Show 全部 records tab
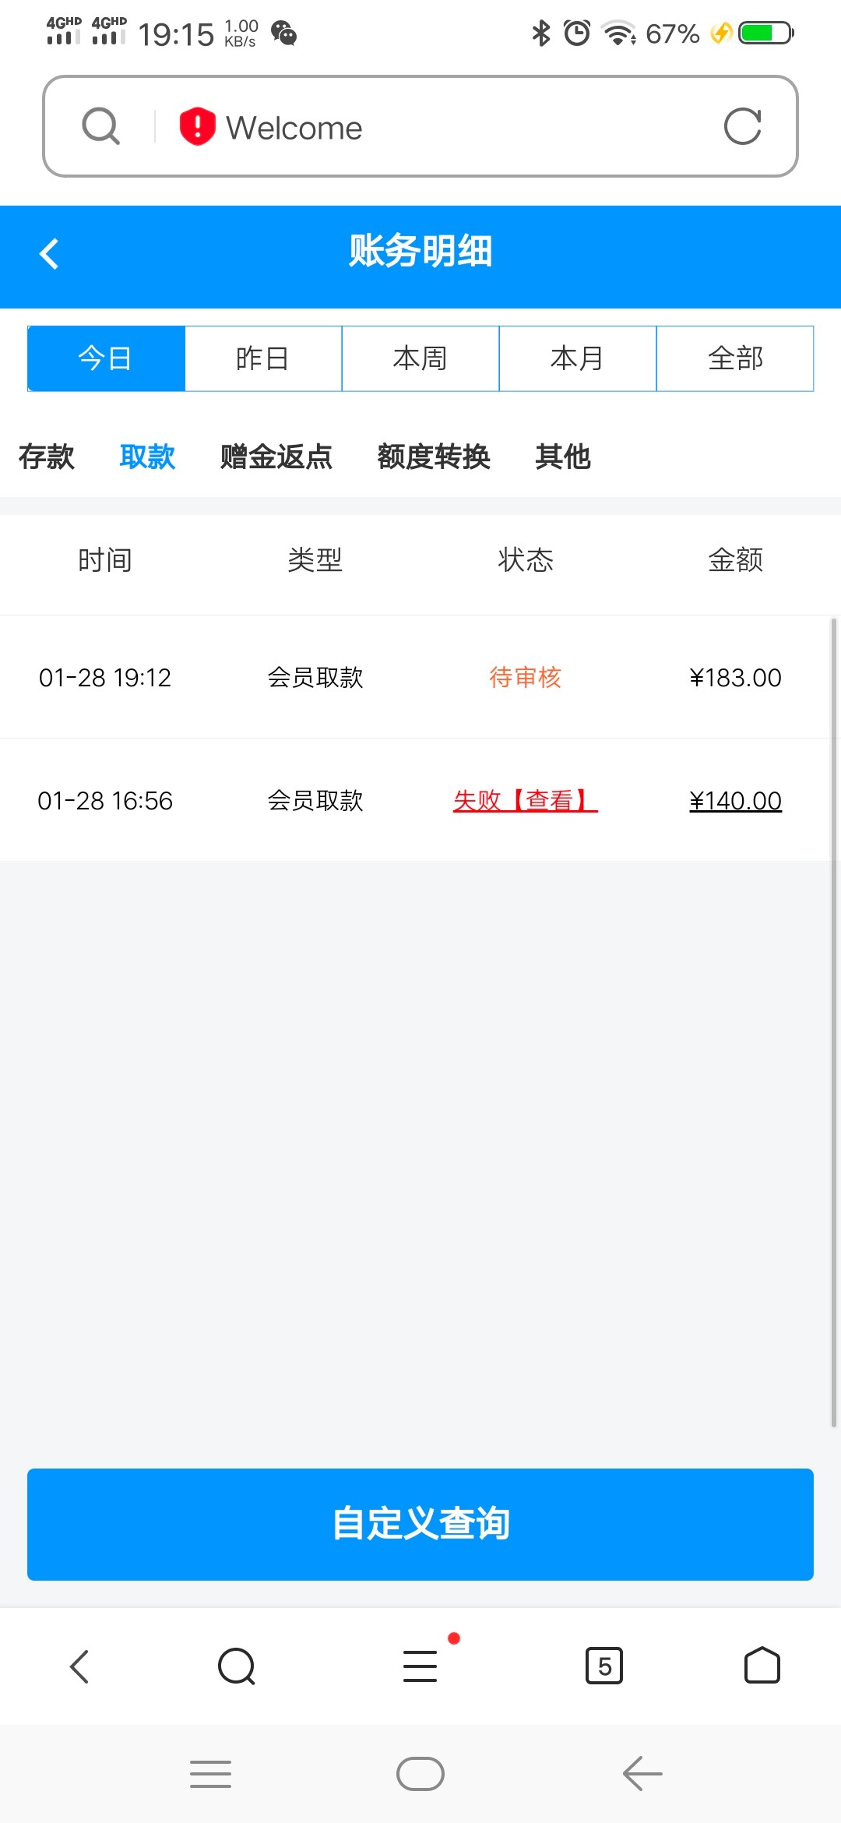Viewport: 841px width, 1823px height. pyautogui.click(x=735, y=358)
